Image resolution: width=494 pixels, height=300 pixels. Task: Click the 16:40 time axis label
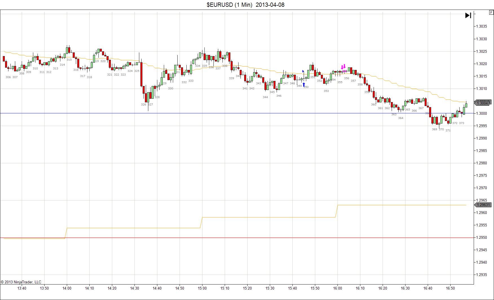tap(428, 288)
